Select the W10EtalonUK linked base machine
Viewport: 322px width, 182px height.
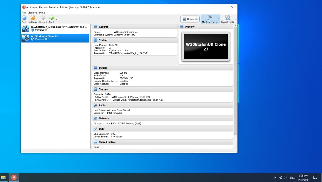point(55,28)
